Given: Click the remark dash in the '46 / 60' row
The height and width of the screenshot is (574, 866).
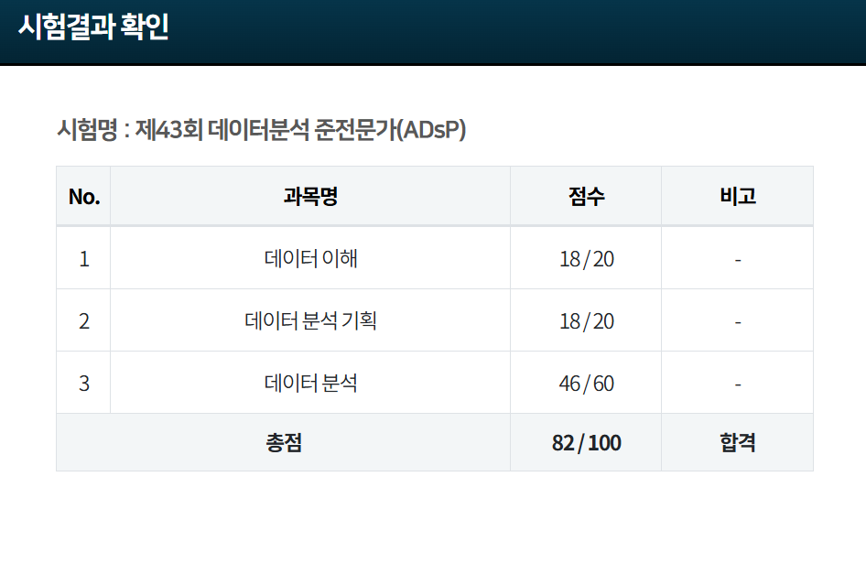Looking at the screenshot, I should point(738,384).
